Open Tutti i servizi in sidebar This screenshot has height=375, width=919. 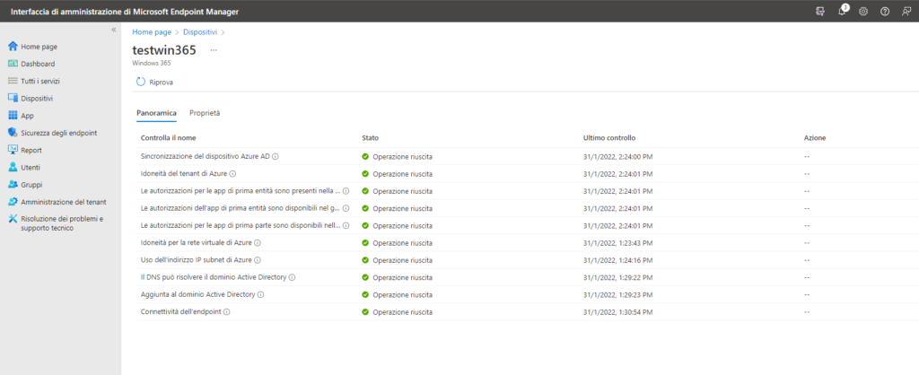click(x=40, y=81)
